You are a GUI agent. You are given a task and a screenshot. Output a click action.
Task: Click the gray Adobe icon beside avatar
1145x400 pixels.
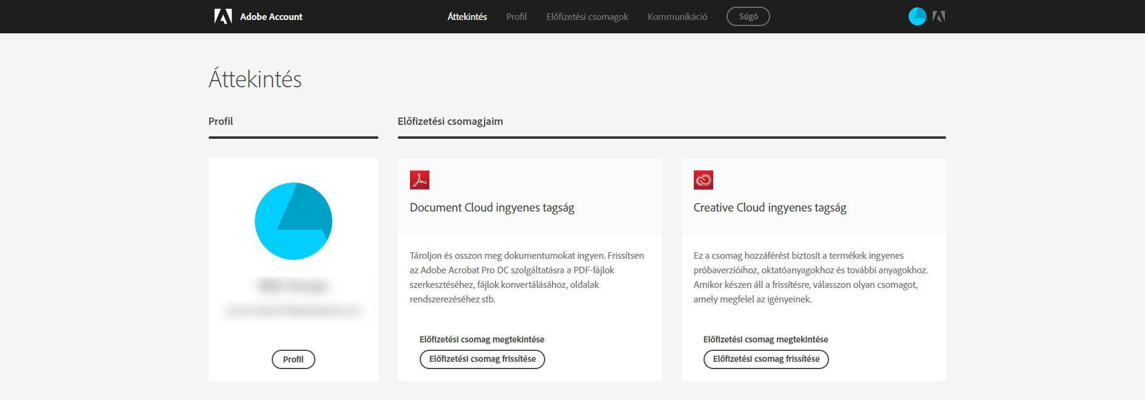939,16
